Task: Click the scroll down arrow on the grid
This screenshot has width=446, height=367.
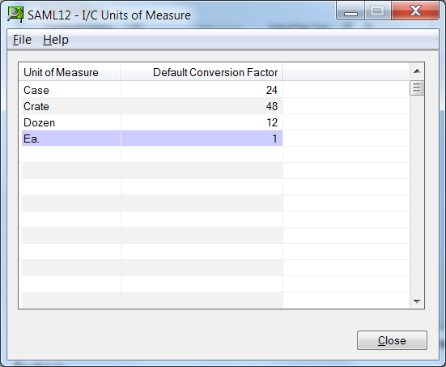Action: pyautogui.click(x=417, y=301)
